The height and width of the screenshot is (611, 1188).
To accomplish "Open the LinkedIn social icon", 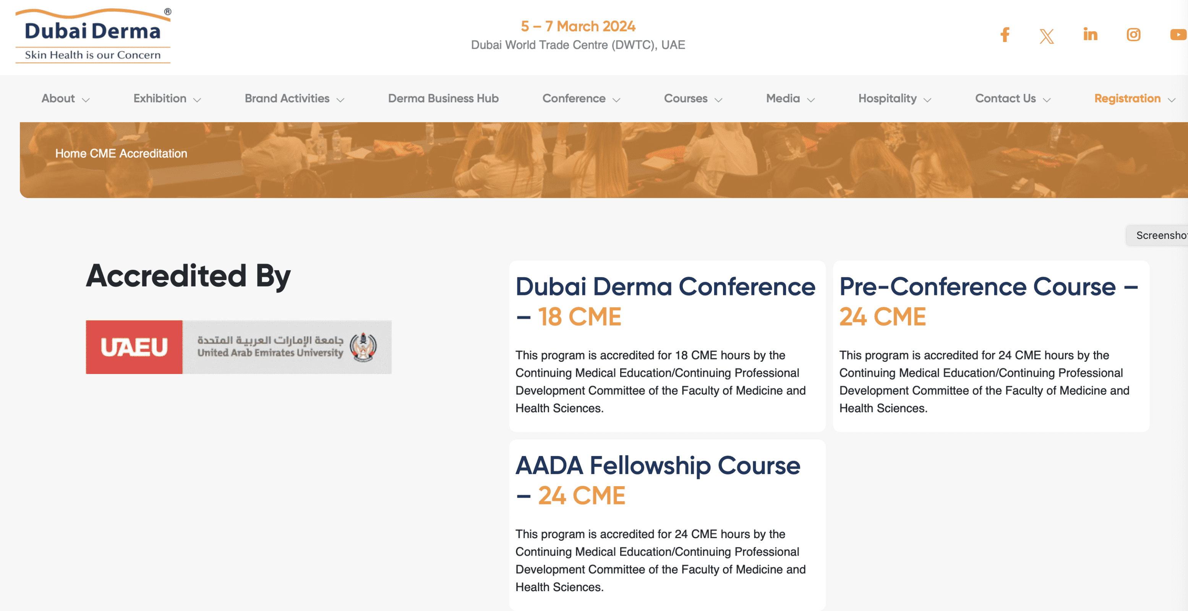I will click(1090, 34).
